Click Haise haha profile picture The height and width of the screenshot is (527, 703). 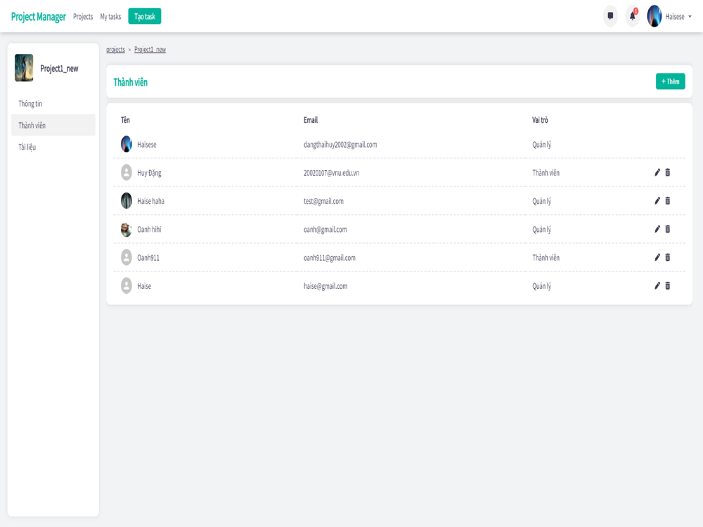(x=127, y=201)
